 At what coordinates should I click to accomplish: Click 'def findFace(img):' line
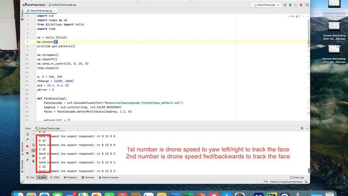(x=52, y=99)
